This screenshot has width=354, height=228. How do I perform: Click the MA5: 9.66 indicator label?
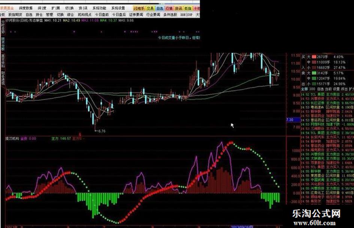[x=126, y=20]
